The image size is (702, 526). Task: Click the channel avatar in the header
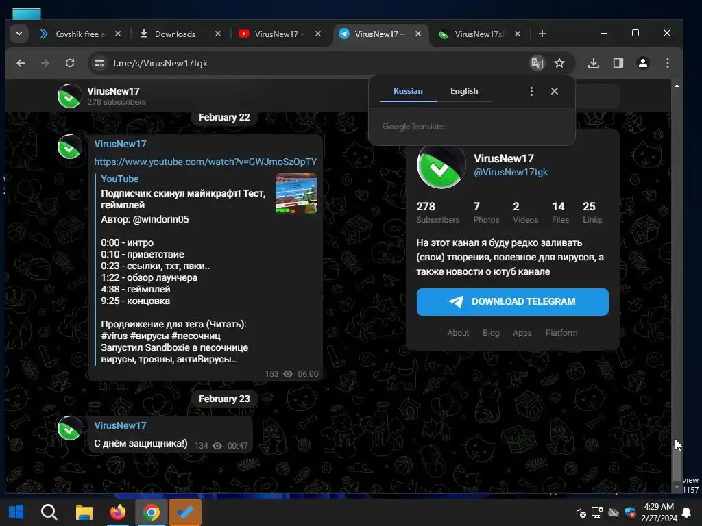pyautogui.click(x=70, y=96)
